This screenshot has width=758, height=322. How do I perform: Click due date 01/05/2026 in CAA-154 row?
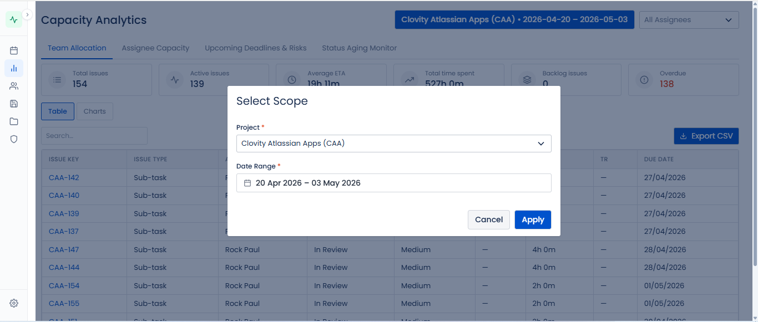(x=665, y=286)
